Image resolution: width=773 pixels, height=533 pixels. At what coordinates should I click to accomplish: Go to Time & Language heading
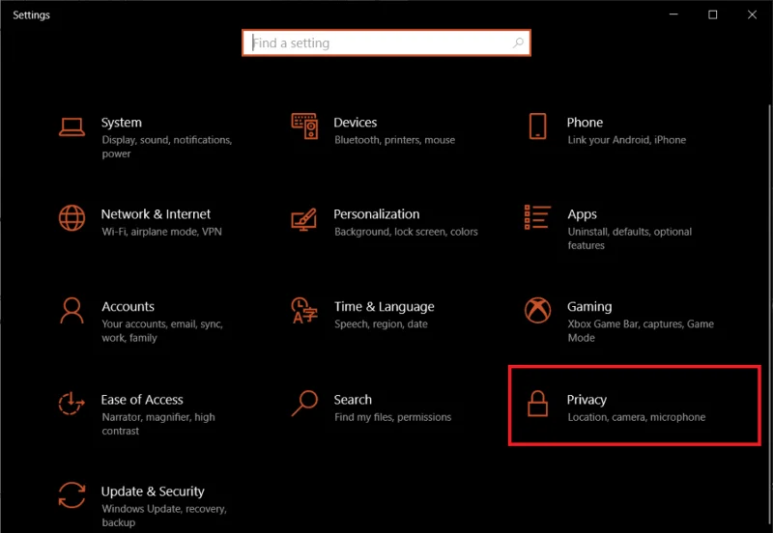click(x=384, y=307)
